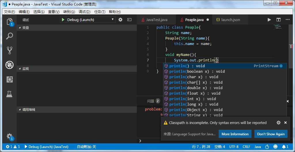This screenshot has height=152, width=295.
Task: Click the 行 7, 列 28 cursor position
Action: (201, 147)
